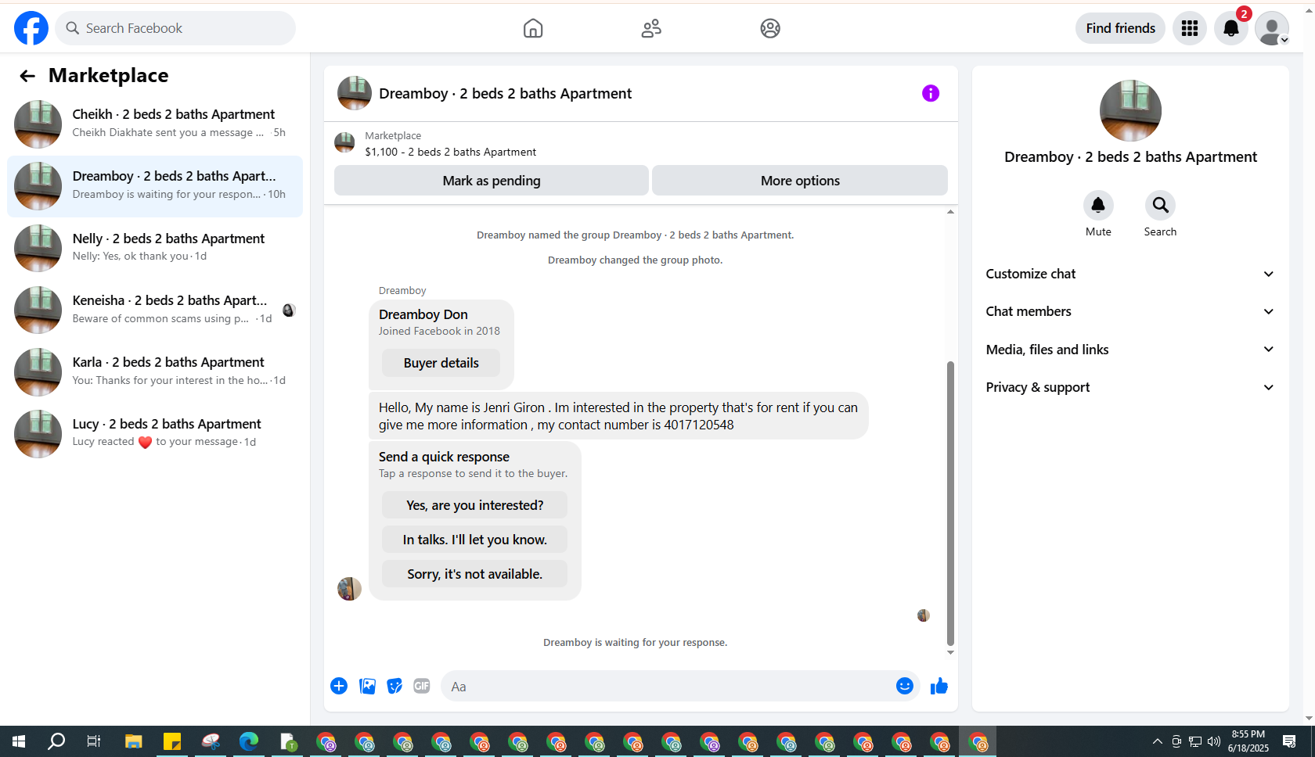Screen dimensions: 1315x757
Task: Open the account profile menu
Action: 1272,28
